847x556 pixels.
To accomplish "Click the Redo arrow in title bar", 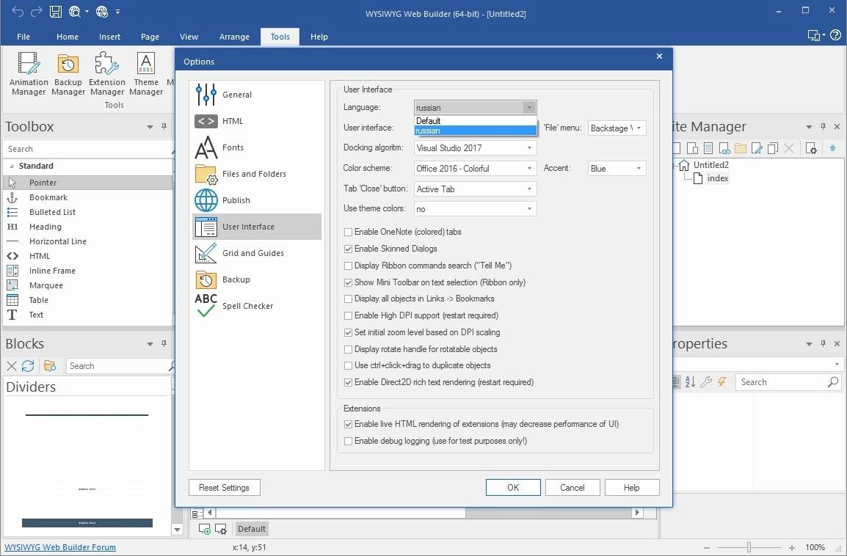I will click(x=36, y=11).
